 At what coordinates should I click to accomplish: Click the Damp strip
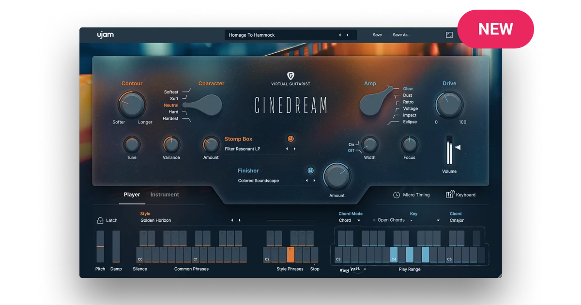(116, 246)
